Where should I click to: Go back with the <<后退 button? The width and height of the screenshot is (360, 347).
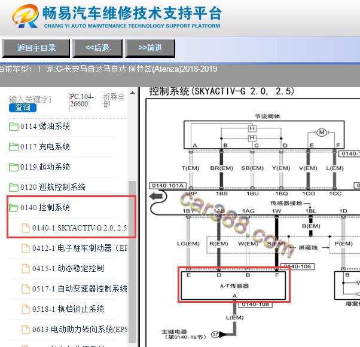click(97, 48)
